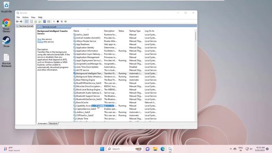Screen dimensions: 272x153
Task: Click the Restart the service link
Action: pyautogui.click(x=40, y=42)
